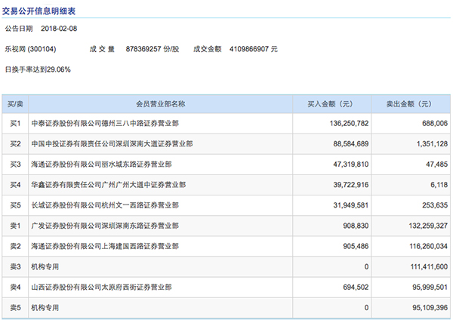Select sell amount 95,109,396

tap(430, 308)
